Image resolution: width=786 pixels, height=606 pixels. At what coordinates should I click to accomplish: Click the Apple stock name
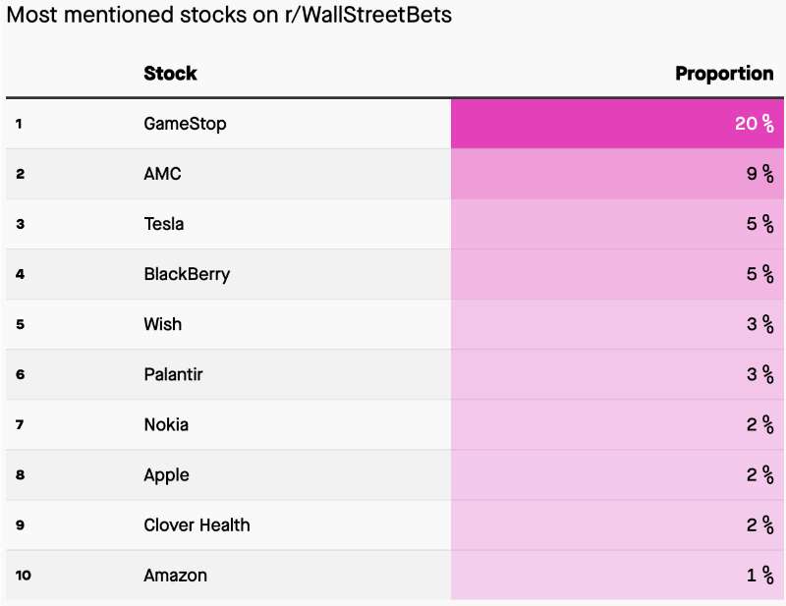[166, 474]
